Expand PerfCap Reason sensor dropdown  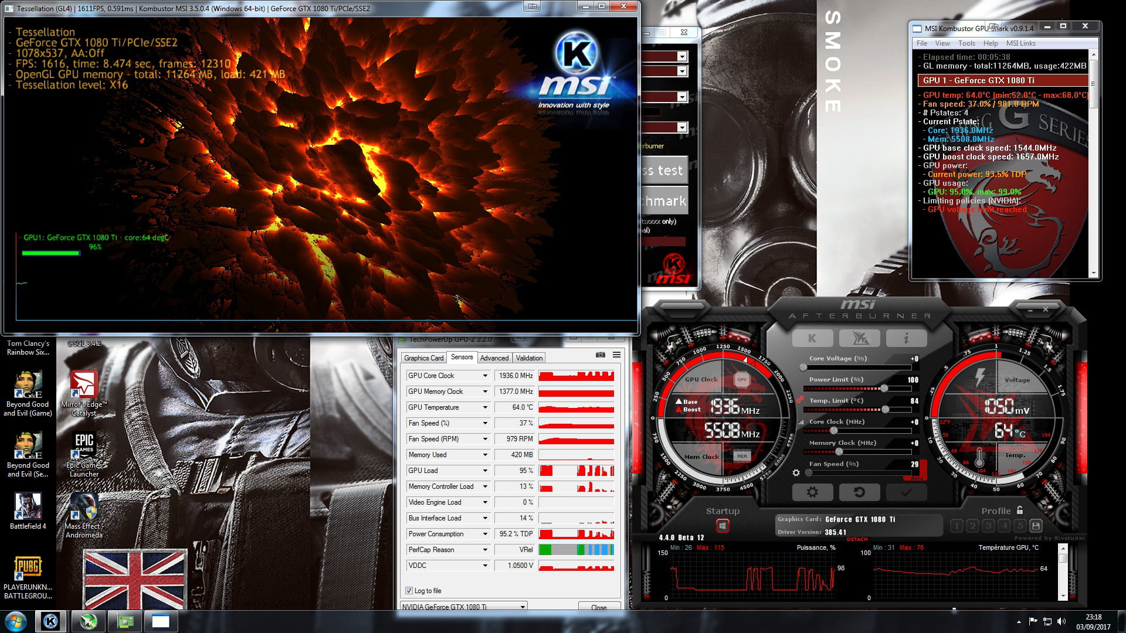point(485,550)
